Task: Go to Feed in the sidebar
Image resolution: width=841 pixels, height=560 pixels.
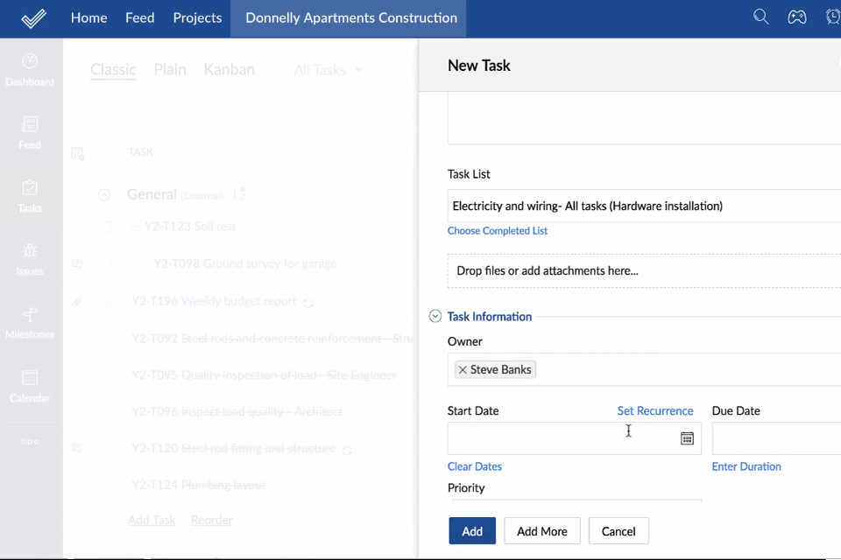Action: [30, 133]
